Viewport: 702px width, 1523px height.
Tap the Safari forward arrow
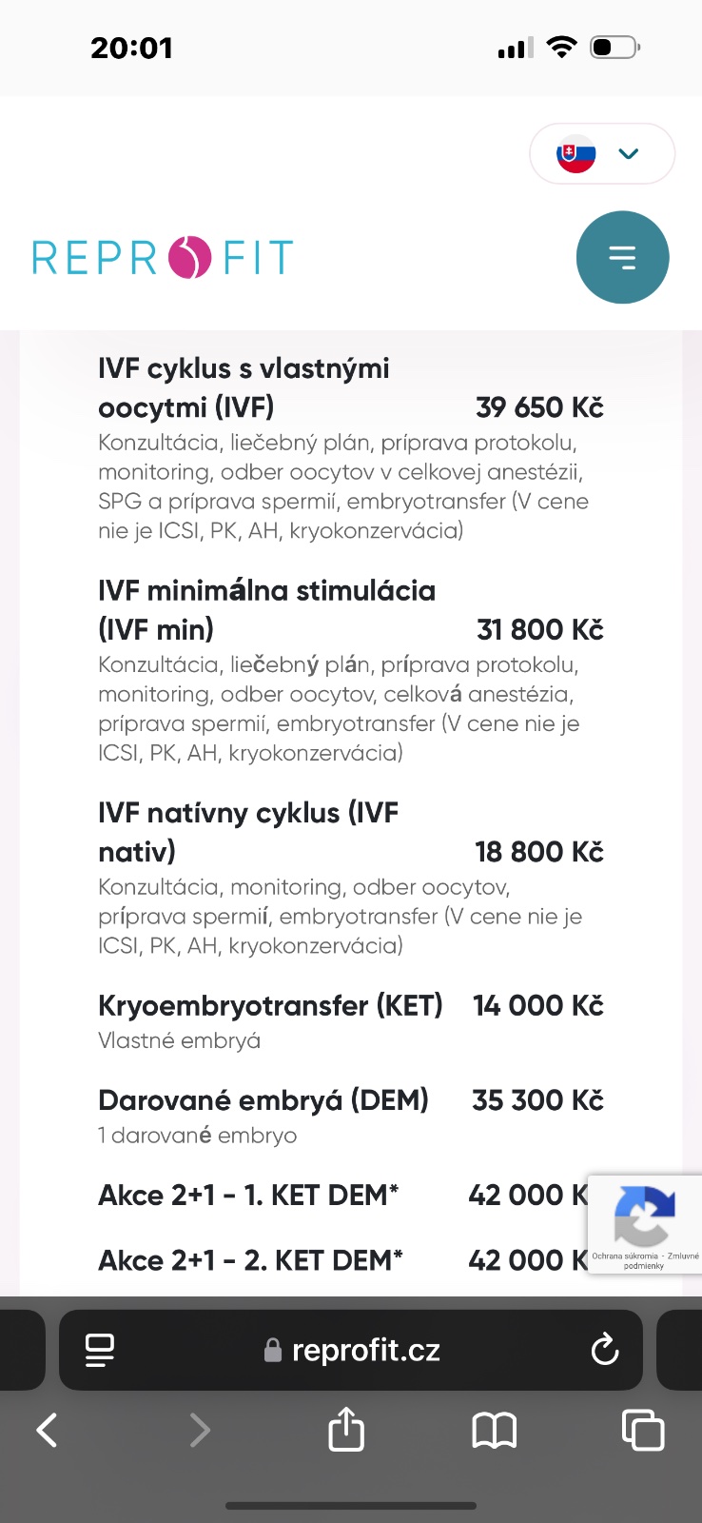click(200, 1430)
